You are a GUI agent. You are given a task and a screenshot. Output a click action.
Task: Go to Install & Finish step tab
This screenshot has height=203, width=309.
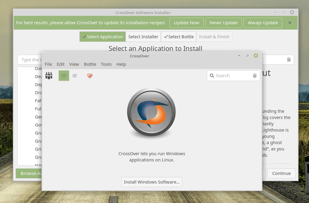214,37
